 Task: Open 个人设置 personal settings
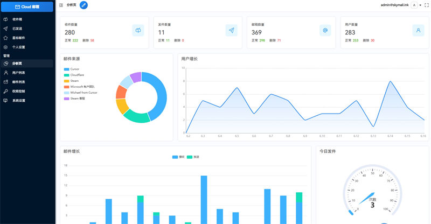(x=19, y=47)
